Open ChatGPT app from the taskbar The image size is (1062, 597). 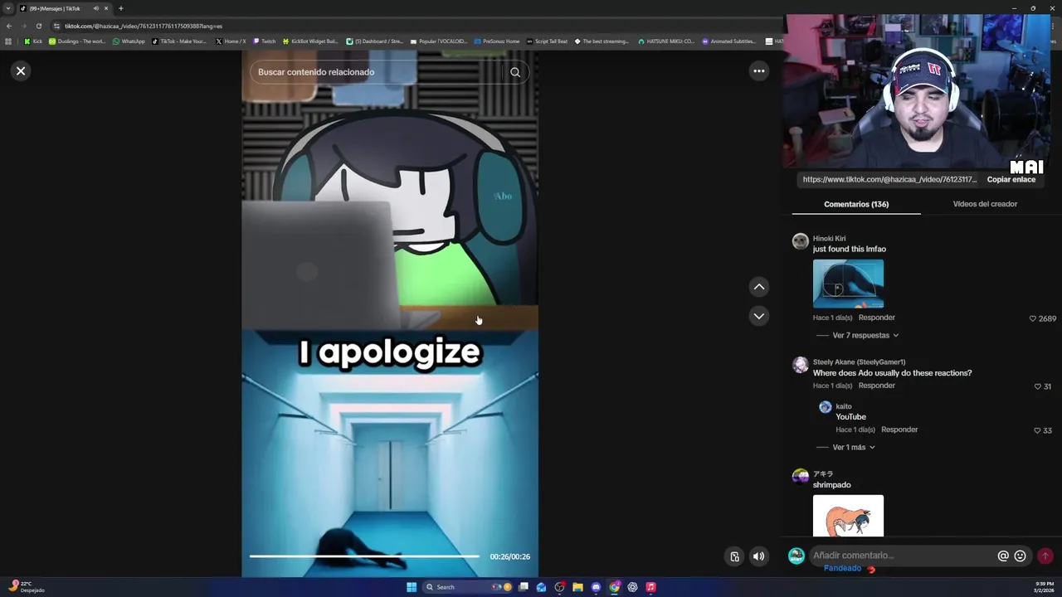click(632, 587)
